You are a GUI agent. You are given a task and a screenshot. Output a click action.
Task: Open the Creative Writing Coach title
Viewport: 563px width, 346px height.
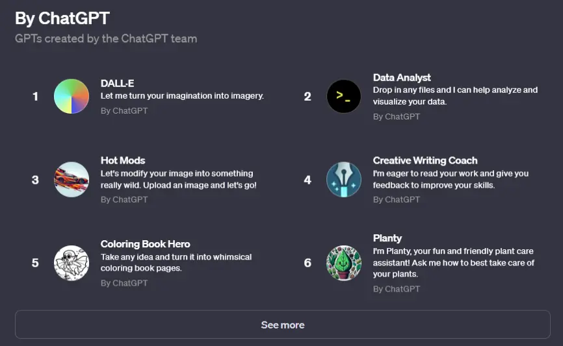(425, 160)
